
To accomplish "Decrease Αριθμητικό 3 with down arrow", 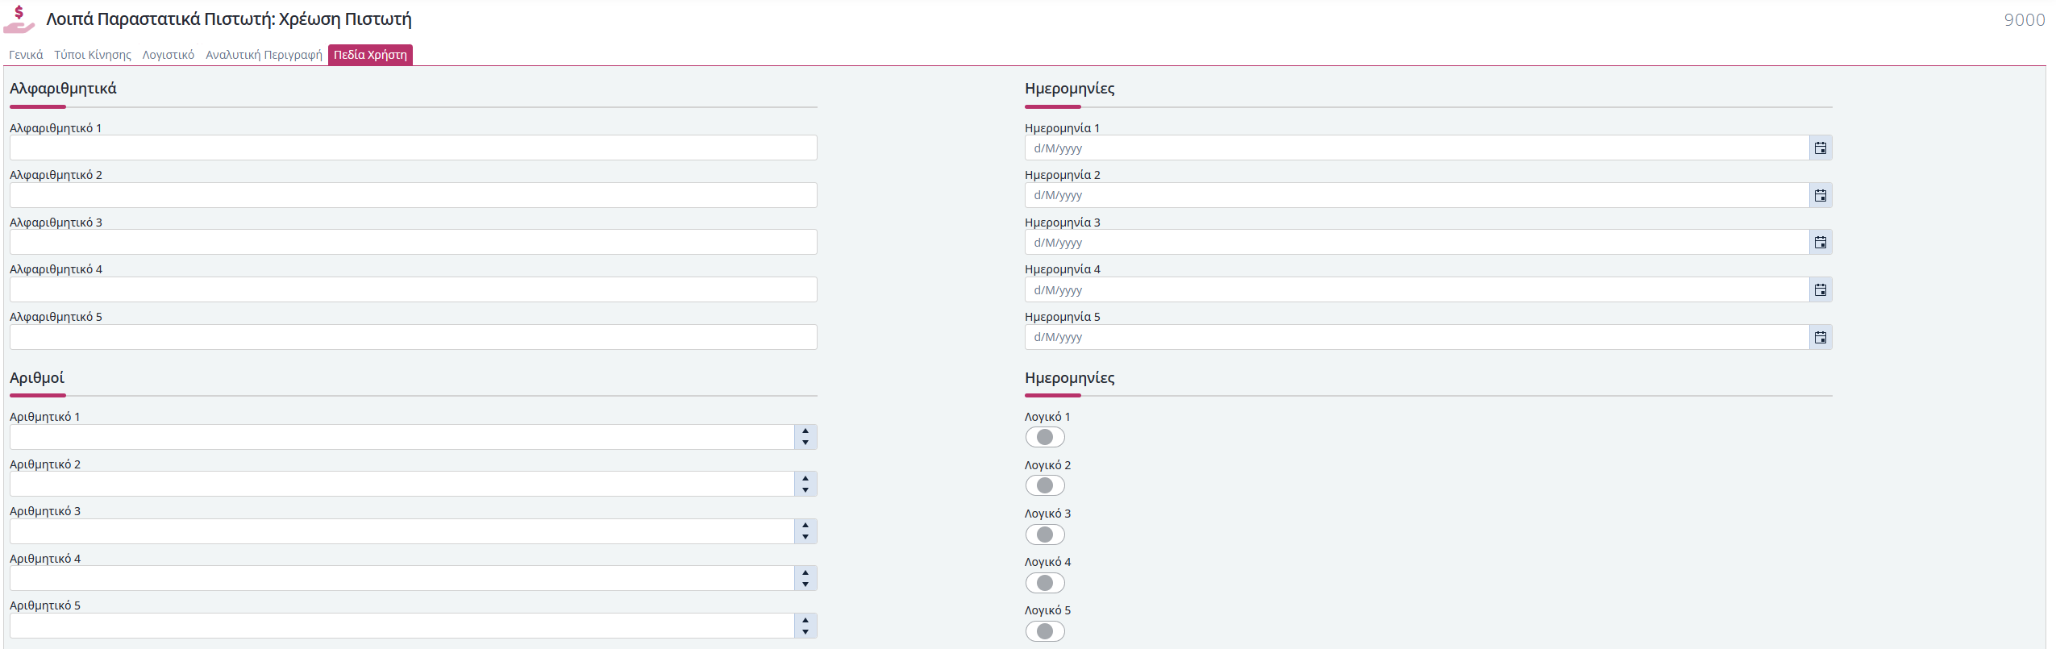I will click(x=805, y=537).
